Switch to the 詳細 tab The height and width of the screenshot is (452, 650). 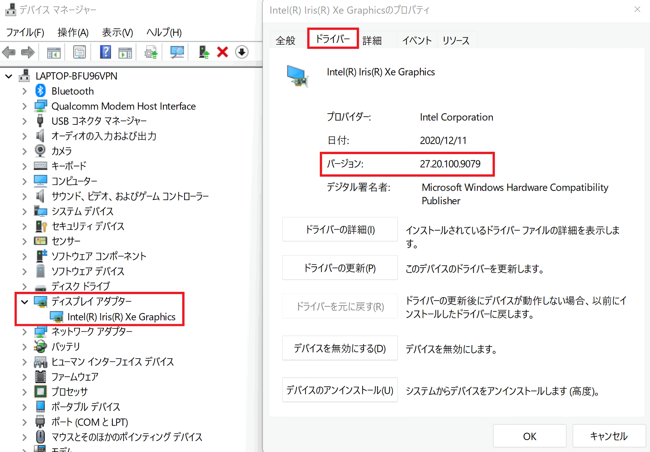tap(372, 41)
